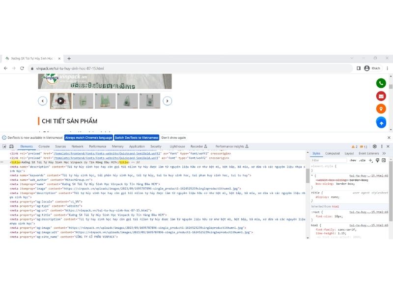The width and height of the screenshot is (393, 294).
Task: Toggle the device toolbar in DevTools
Action: coord(11,147)
